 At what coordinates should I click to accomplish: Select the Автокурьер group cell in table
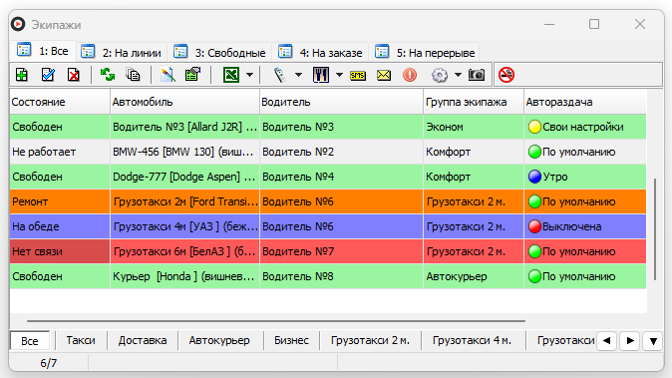pos(474,276)
